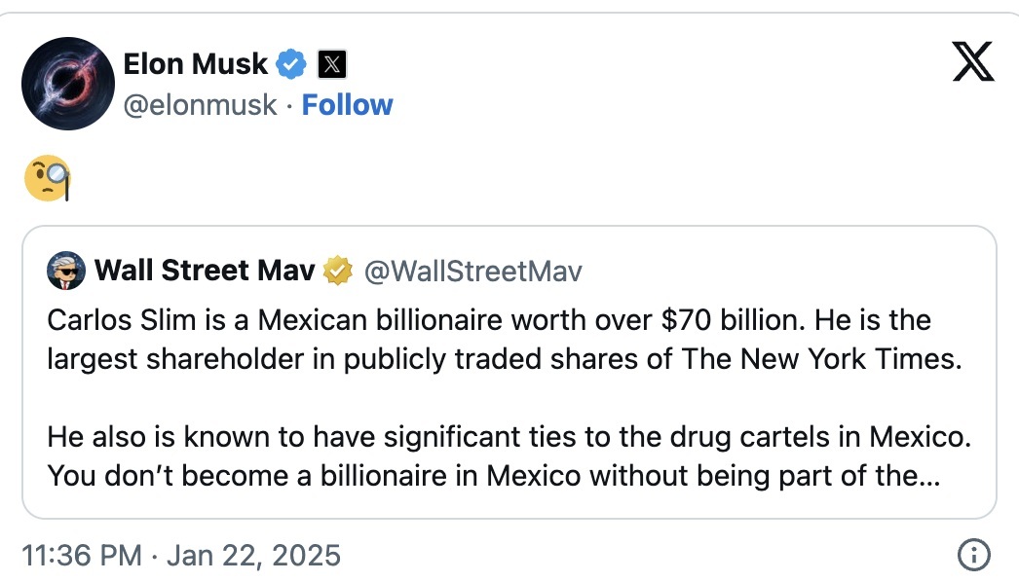Click the small X affiliate badge beside name

tap(331, 64)
